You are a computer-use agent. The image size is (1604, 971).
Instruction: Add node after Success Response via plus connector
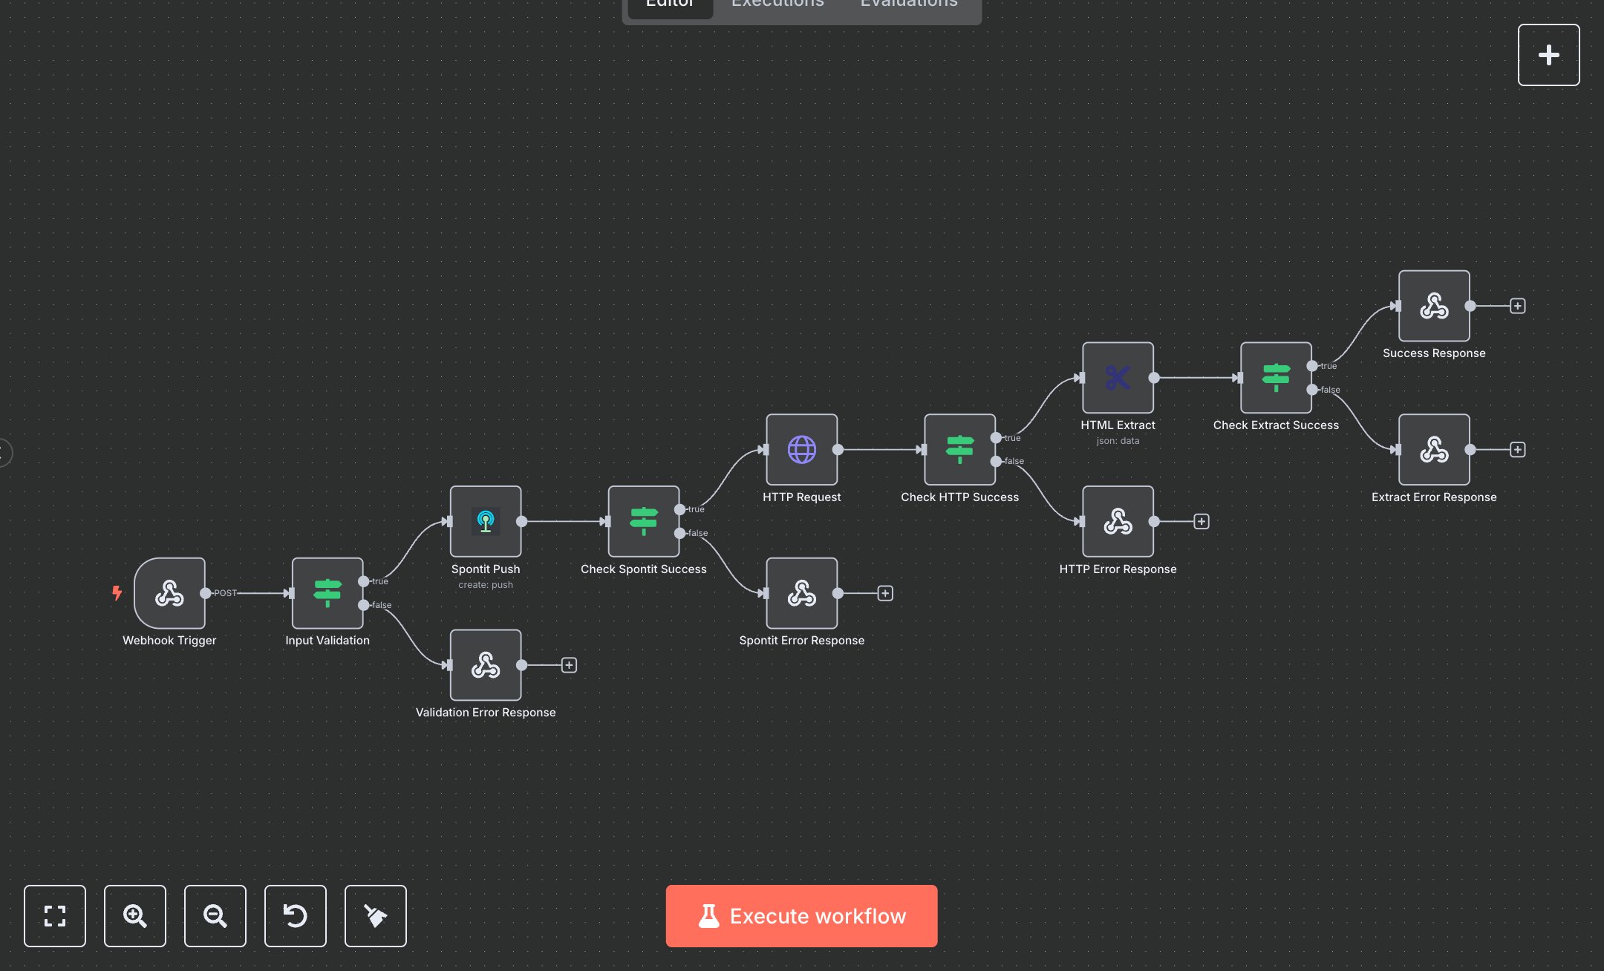[x=1517, y=305]
